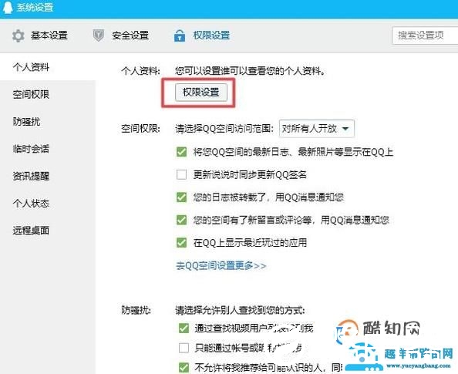
Task: Select 远程桌面 in the sidebar
Action: tap(31, 231)
